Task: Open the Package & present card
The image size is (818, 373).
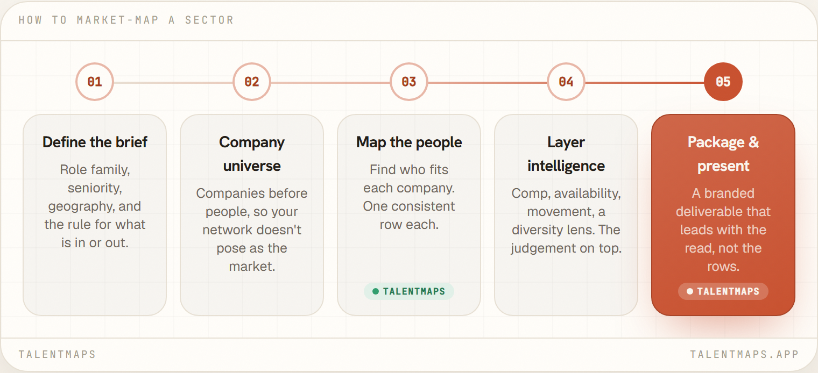Action: 723,215
